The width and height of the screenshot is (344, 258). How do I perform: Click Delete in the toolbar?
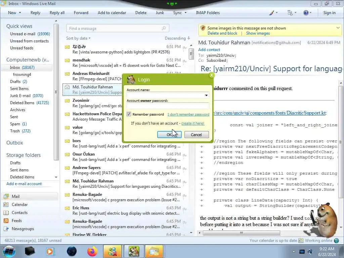point(141,13)
